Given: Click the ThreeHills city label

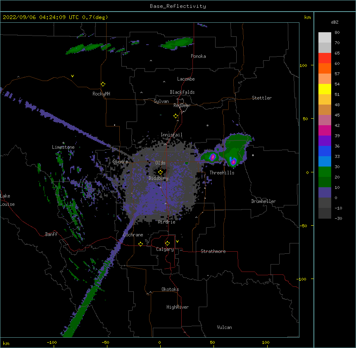Looking at the screenshot, I should [x=222, y=173].
